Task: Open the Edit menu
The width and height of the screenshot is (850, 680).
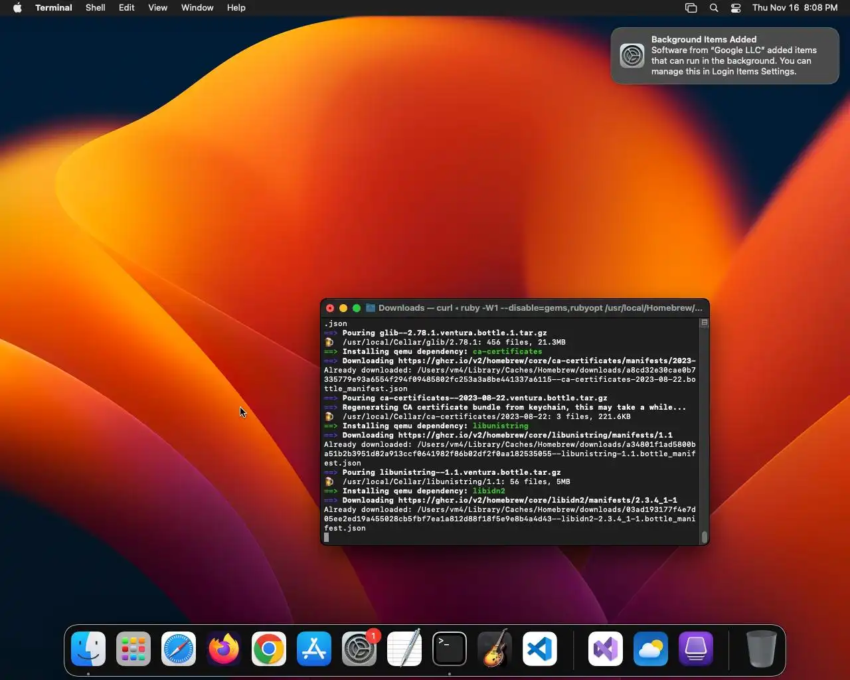Action: click(127, 8)
